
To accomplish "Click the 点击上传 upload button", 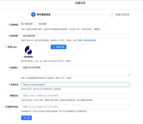I will 59,47.
